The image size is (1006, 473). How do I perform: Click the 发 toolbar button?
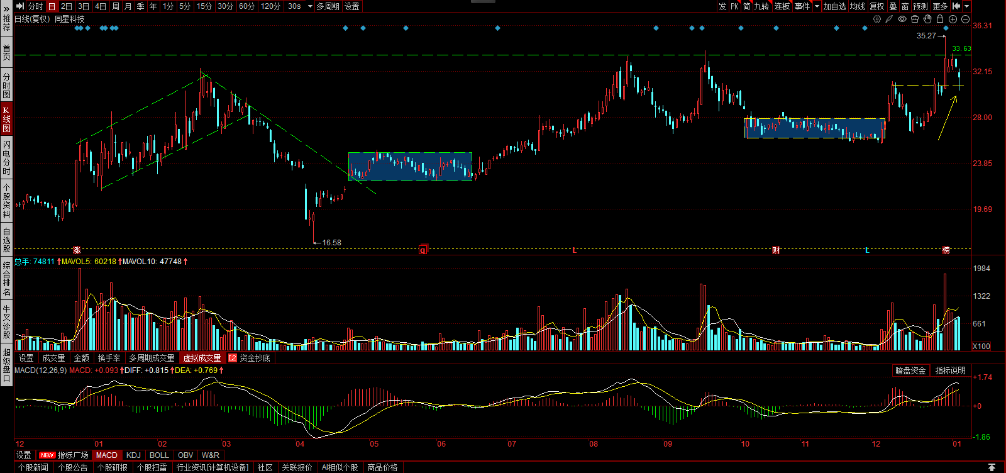722,6
